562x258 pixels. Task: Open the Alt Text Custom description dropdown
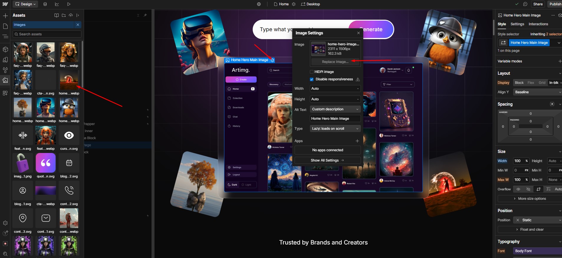(x=335, y=109)
